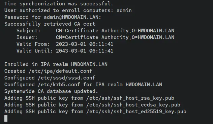Click the 'Subject:' label
The width and height of the screenshot is (213, 124).
coord(29,31)
